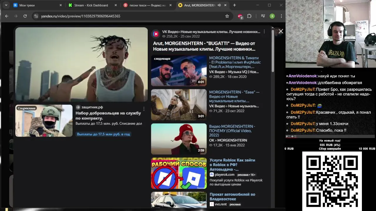376x211 pixels.
Task: Open the tab search dropdown arrow
Action: pos(6,5)
